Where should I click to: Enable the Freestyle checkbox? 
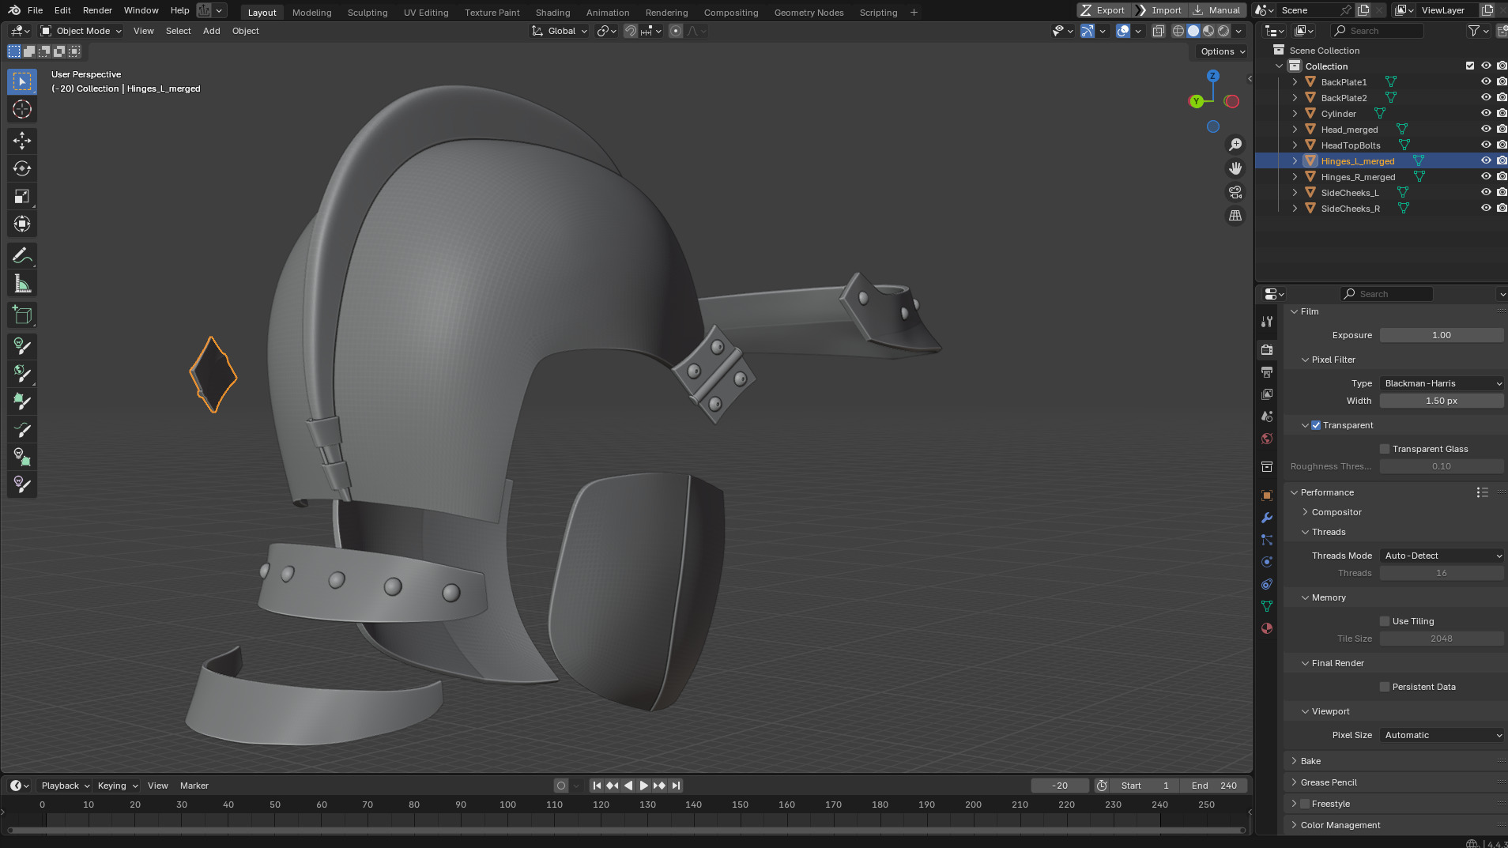pos(1305,804)
